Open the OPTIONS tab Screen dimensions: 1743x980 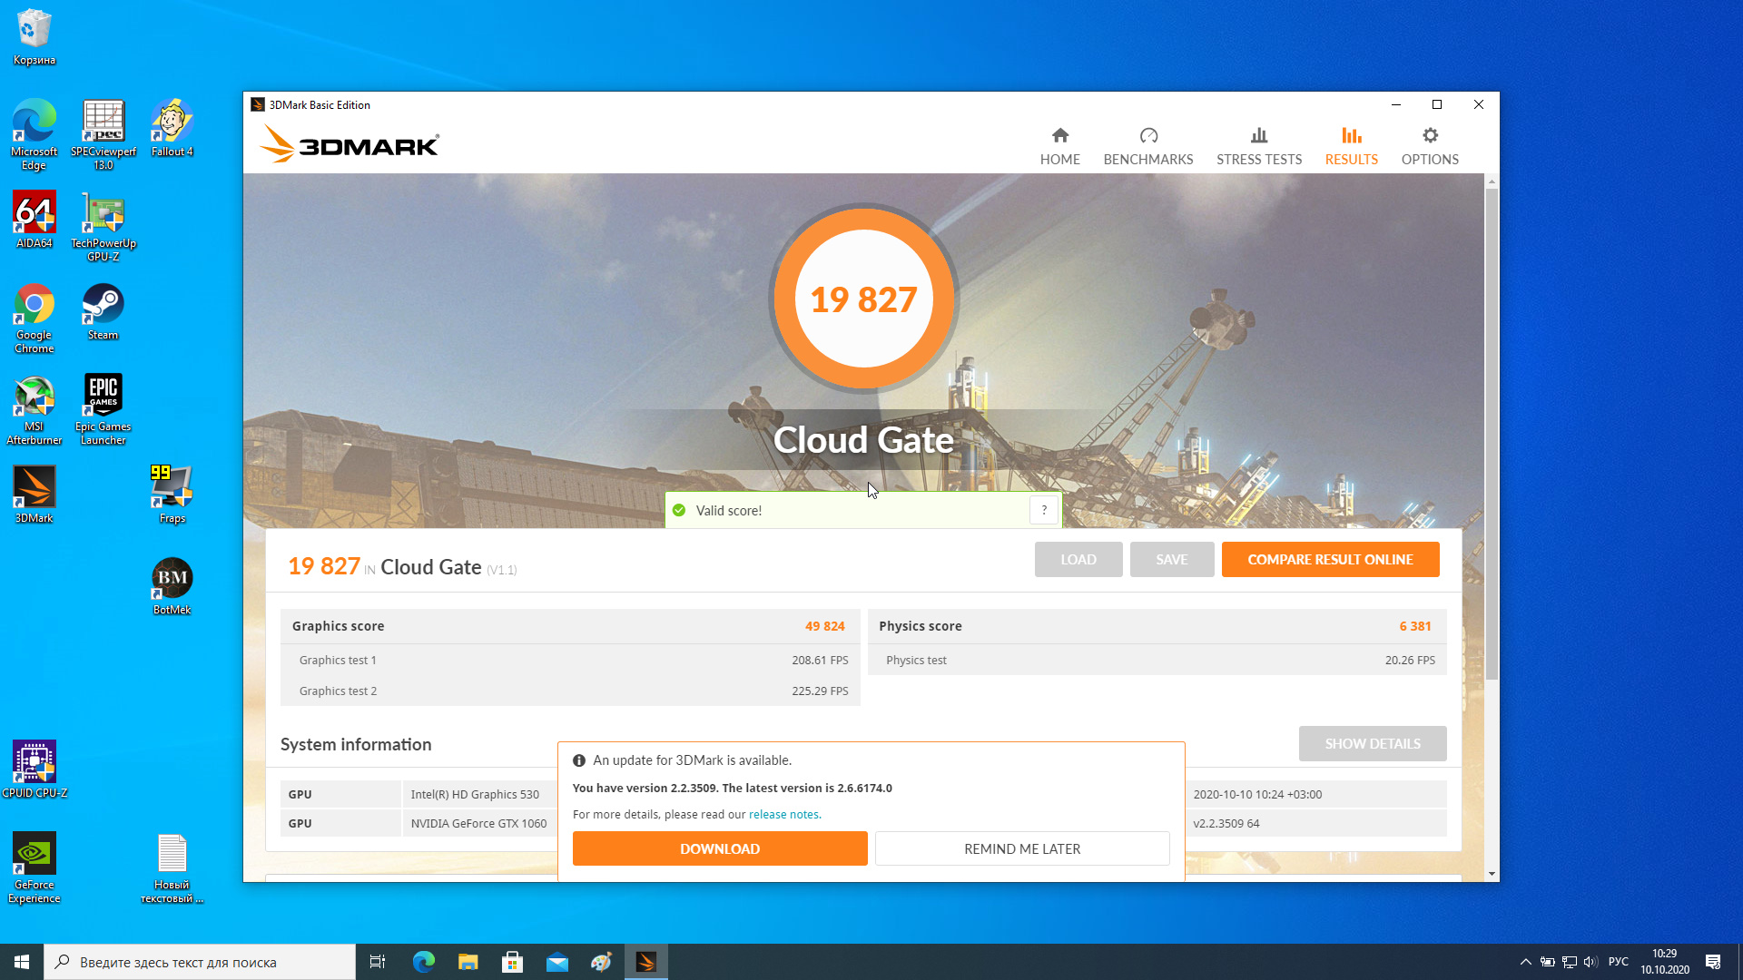point(1430,146)
